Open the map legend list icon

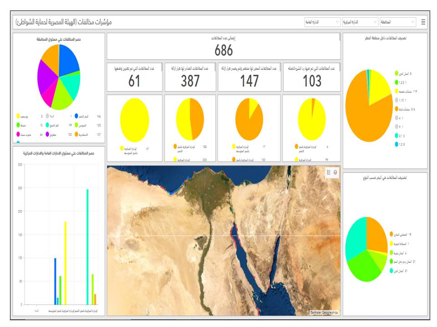(x=329, y=172)
